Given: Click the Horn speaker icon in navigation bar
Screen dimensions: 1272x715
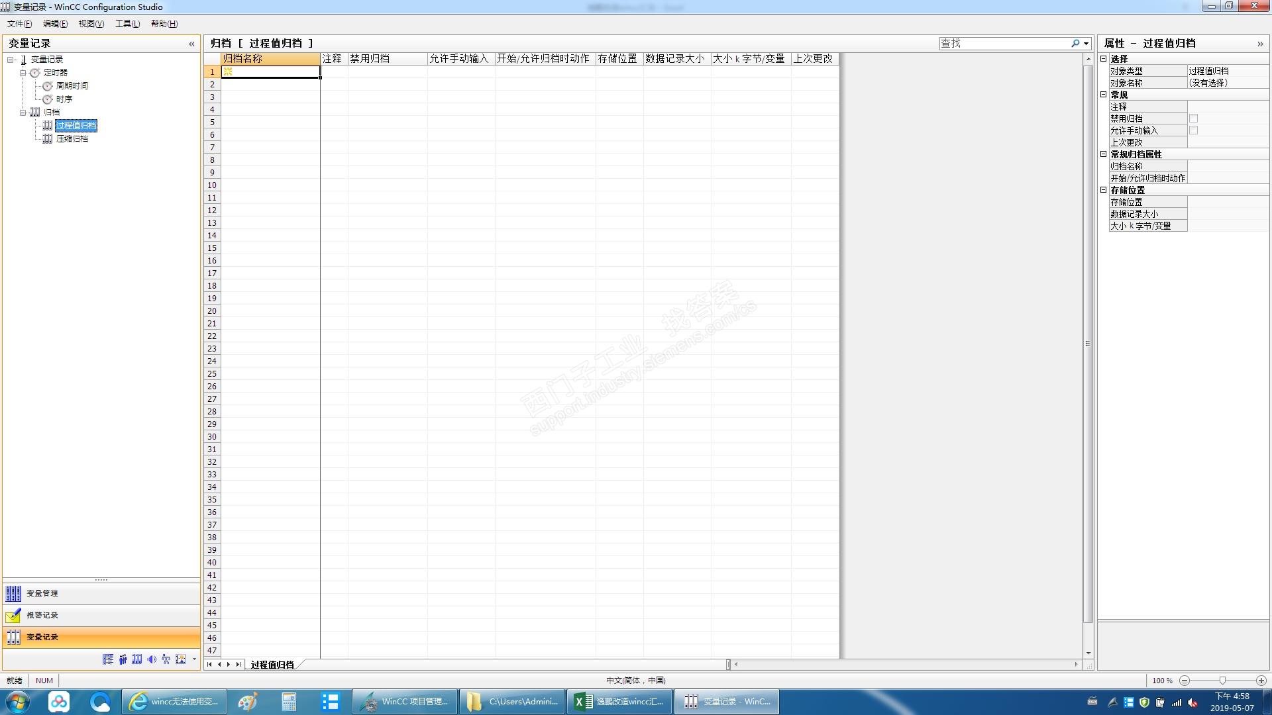Looking at the screenshot, I should point(152,659).
